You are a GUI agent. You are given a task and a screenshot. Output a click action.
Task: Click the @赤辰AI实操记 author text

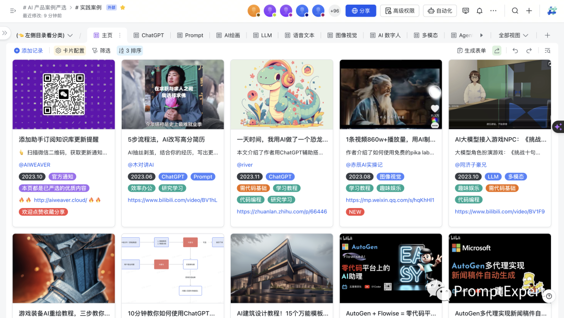click(364, 165)
